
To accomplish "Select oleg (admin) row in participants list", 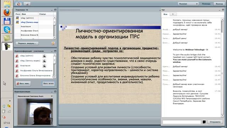I will point(34,18).
